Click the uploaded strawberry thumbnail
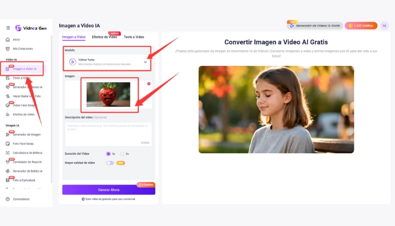The height and width of the screenshot is (226, 395). pos(108,94)
